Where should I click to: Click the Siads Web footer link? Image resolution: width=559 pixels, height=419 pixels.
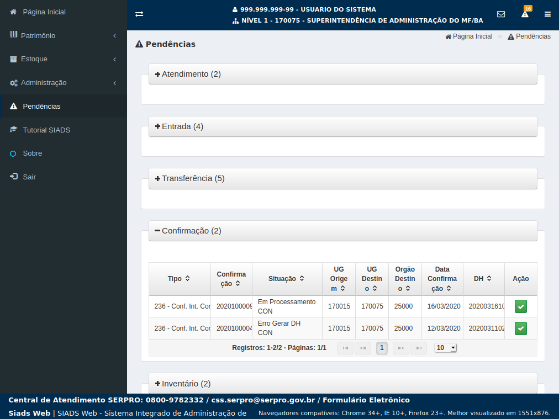(29, 413)
